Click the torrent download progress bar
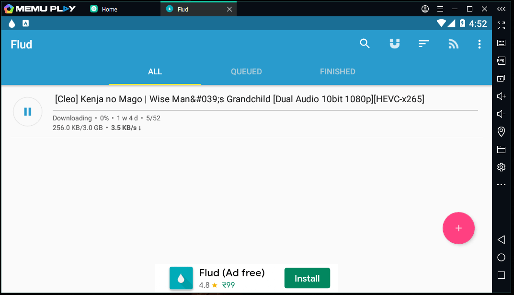The height and width of the screenshot is (295, 514). click(x=265, y=111)
